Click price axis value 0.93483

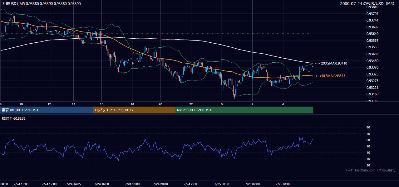(372, 54)
